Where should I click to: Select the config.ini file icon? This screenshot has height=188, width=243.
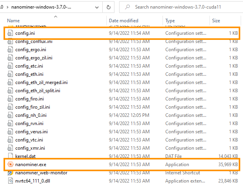[x=10, y=33]
